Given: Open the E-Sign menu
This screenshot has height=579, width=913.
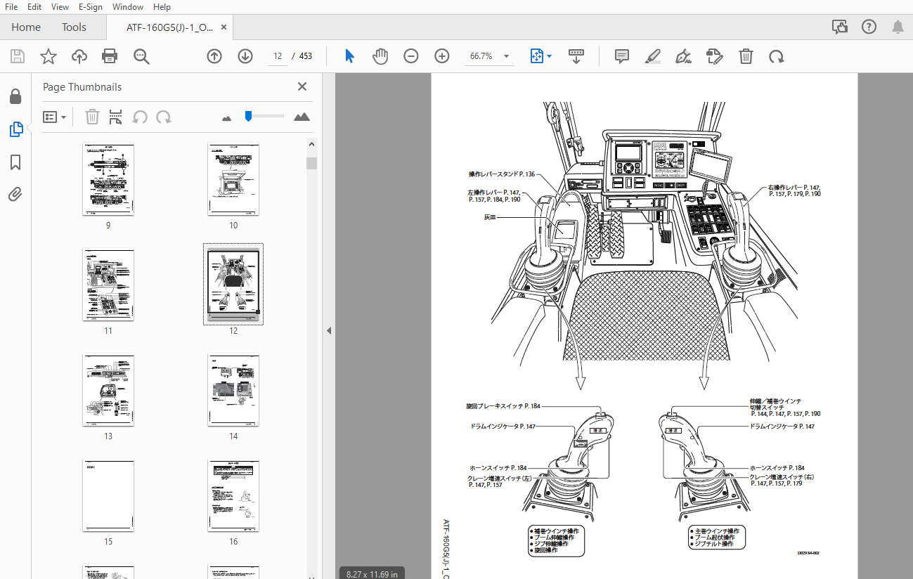Looking at the screenshot, I should 90,7.
